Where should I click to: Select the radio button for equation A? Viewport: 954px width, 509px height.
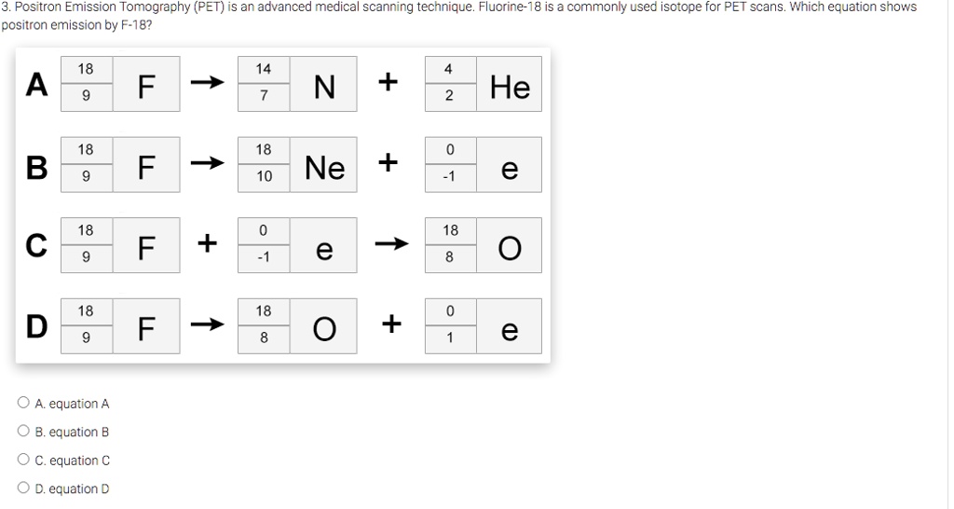click(x=23, y=403)
